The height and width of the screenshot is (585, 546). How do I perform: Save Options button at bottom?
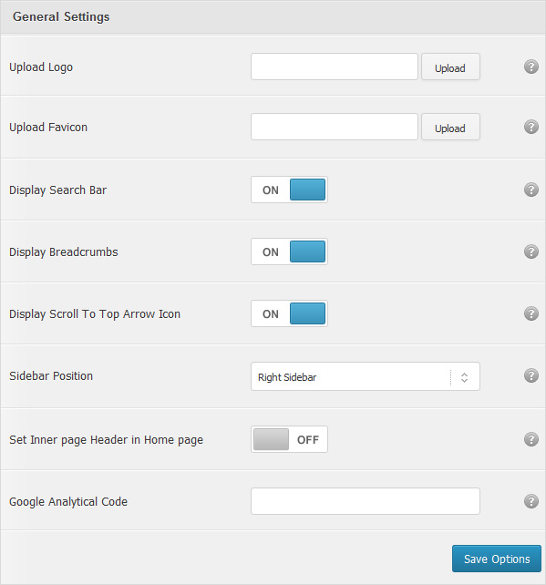[497, 559]
